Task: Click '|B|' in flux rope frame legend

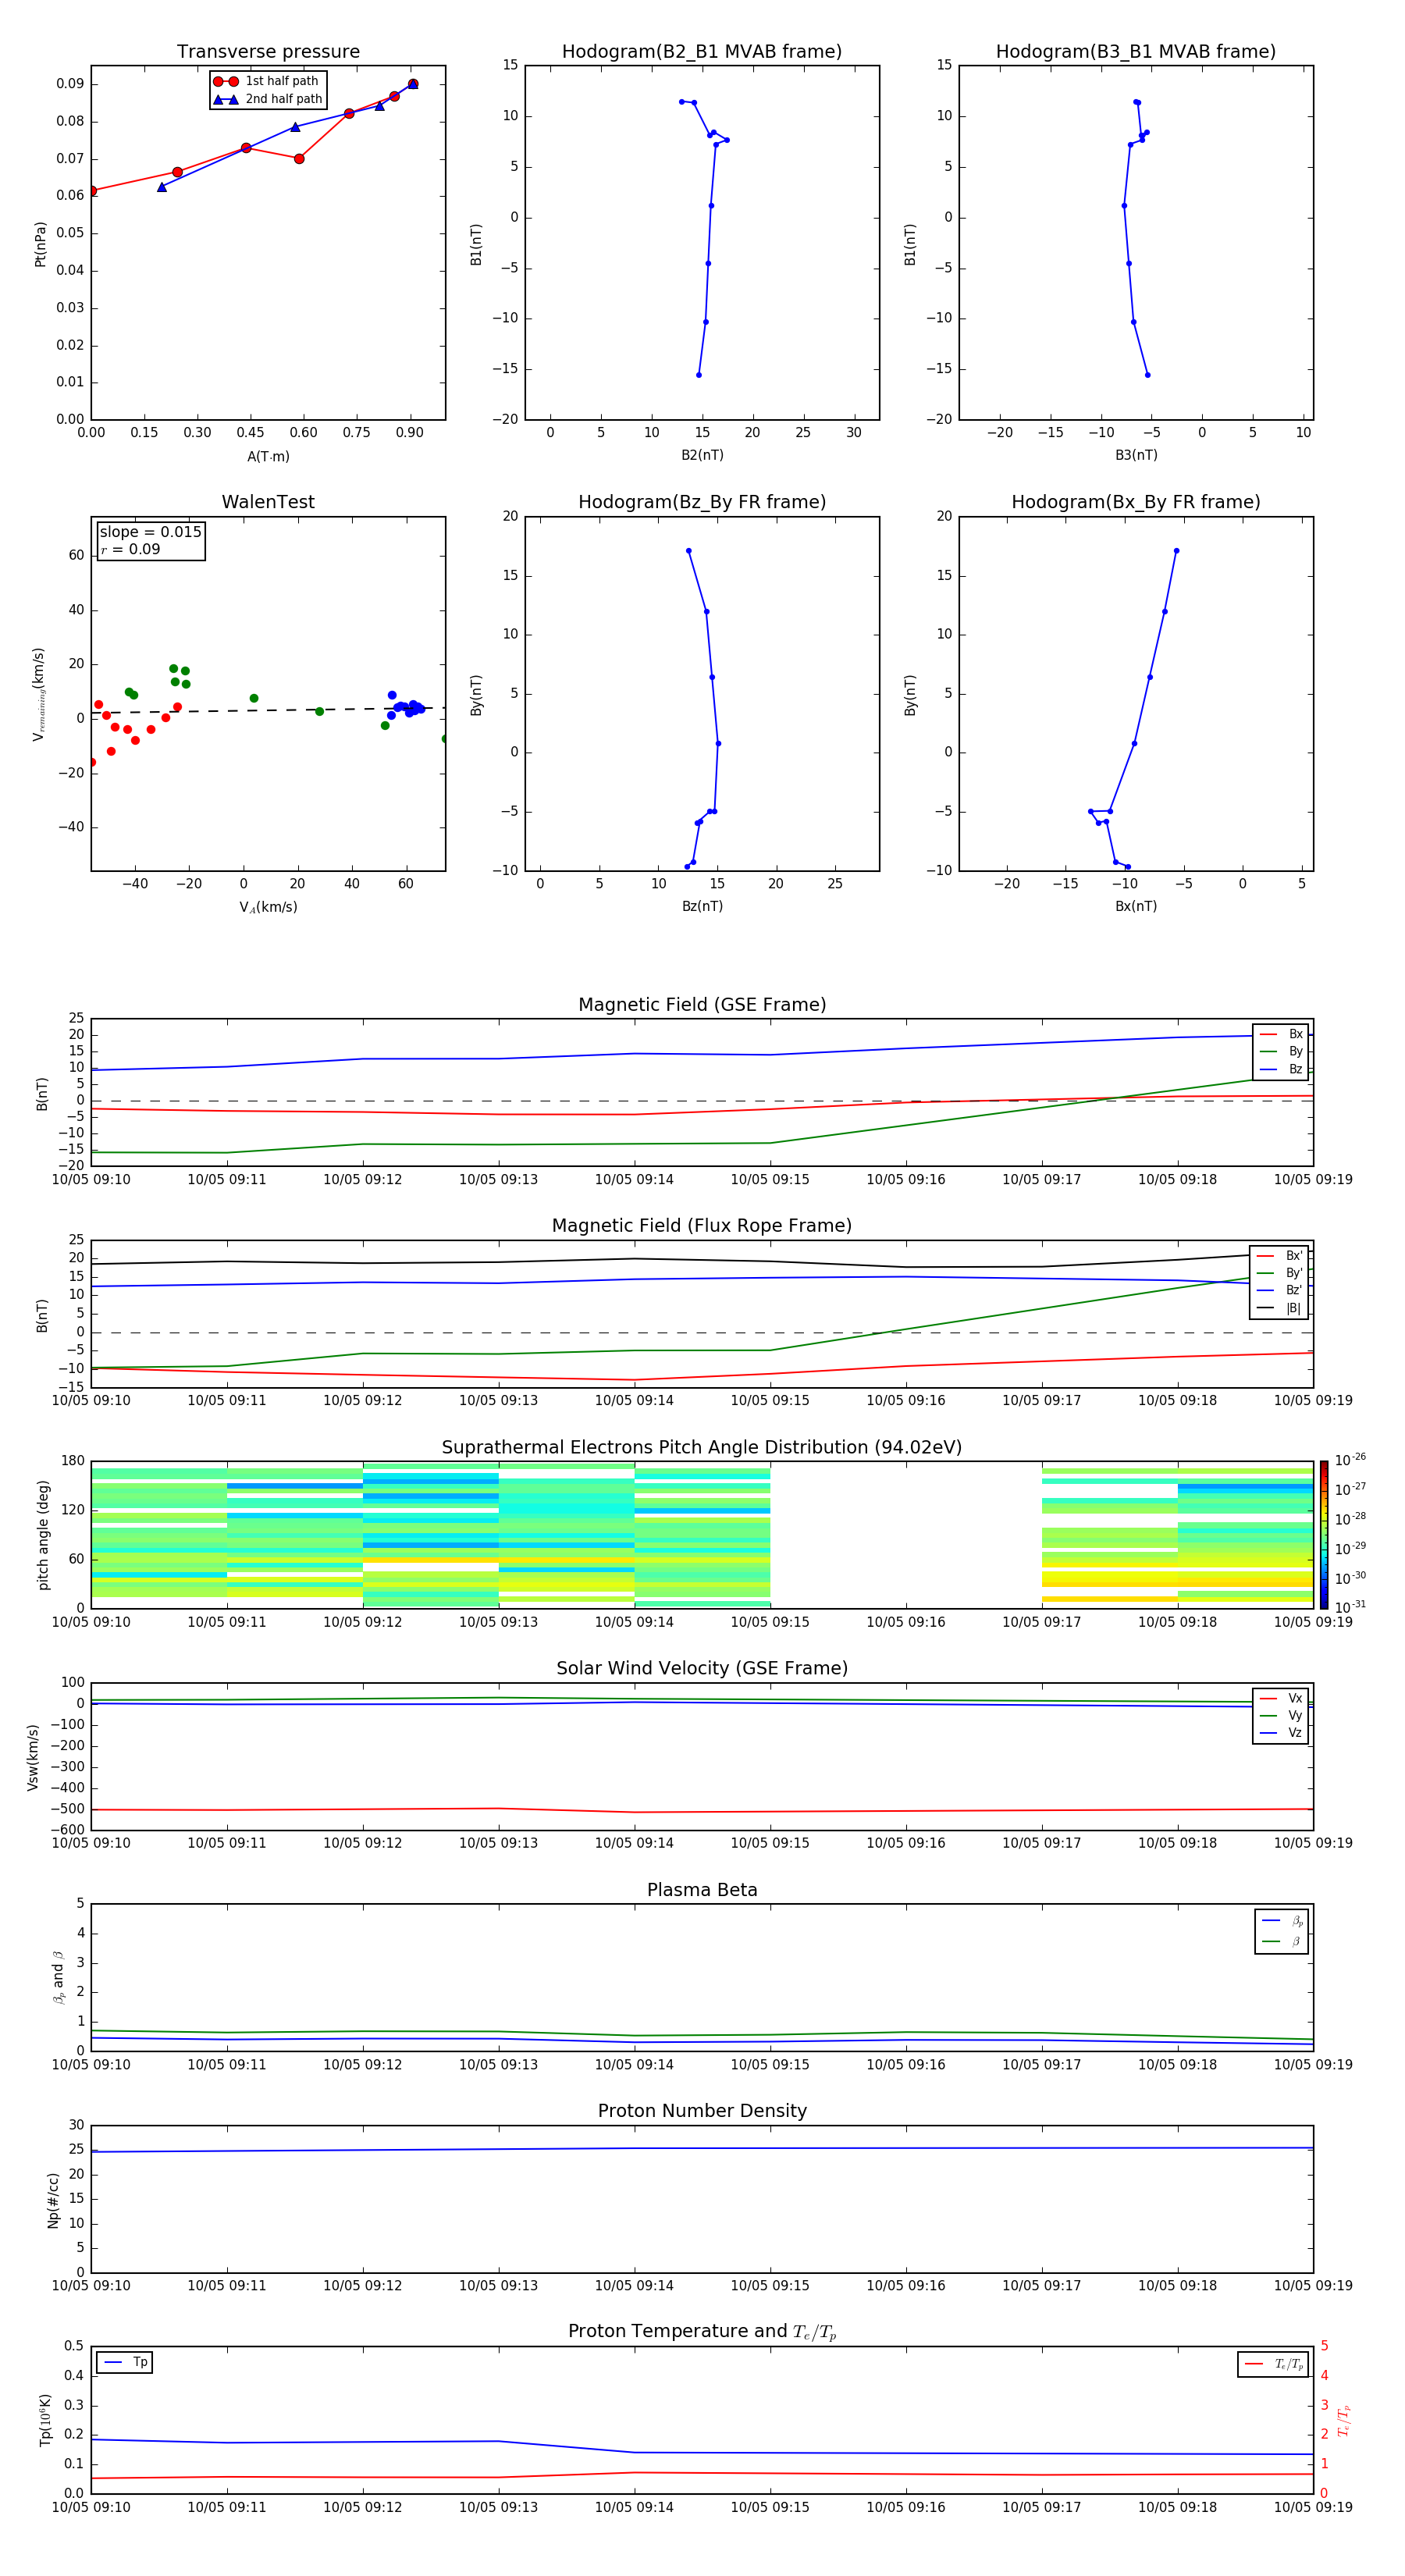Action: [1293, 1308]
